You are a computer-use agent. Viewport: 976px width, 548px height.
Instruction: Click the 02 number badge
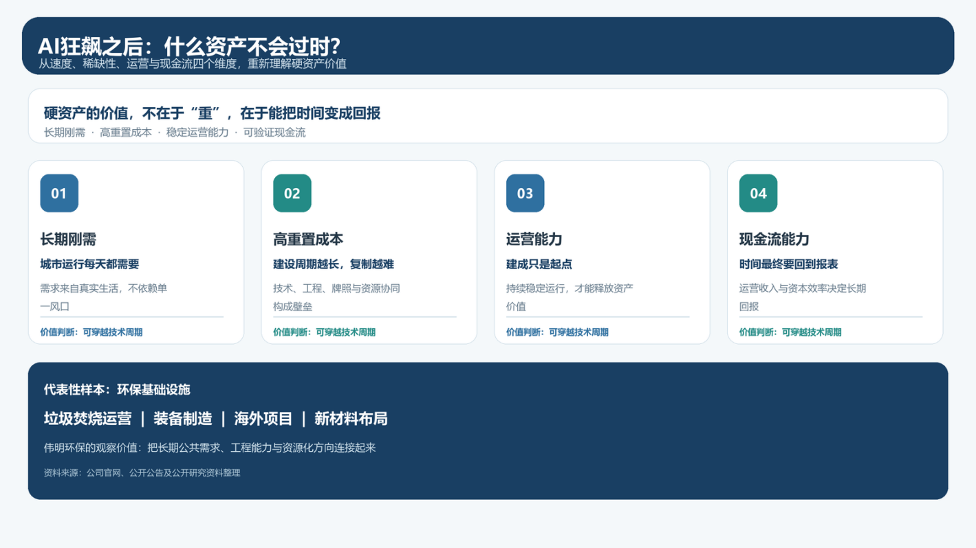292,193
